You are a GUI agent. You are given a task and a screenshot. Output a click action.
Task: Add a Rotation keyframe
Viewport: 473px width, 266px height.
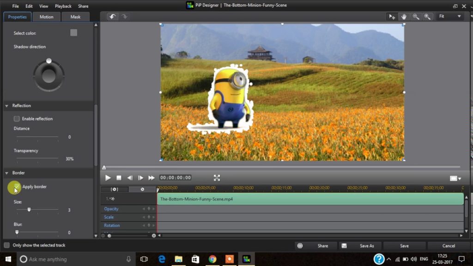pos(149,225)
